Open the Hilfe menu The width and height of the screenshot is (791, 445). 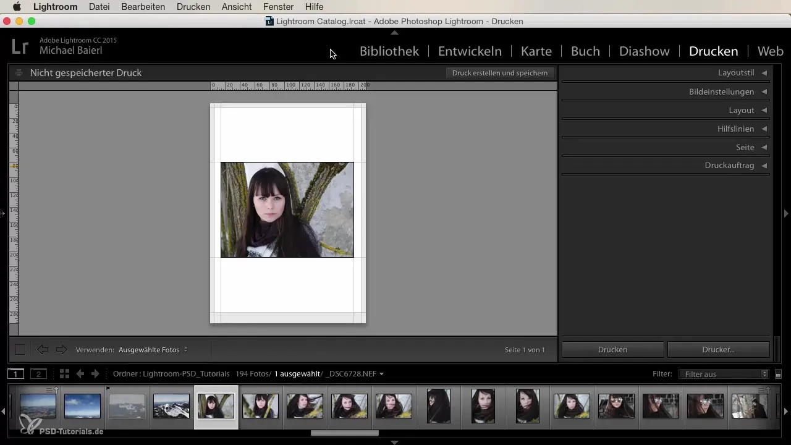[x=314, y=7]
